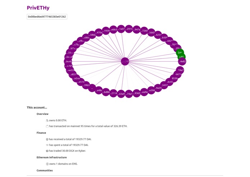250x177 pixels.
Task: Click the ...4e33 address node
Action: [70, 70]
